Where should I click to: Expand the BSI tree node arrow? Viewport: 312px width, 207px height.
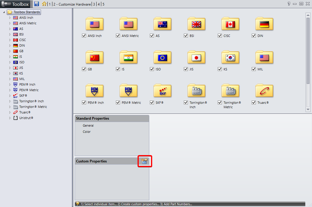(x=10, y=35)
